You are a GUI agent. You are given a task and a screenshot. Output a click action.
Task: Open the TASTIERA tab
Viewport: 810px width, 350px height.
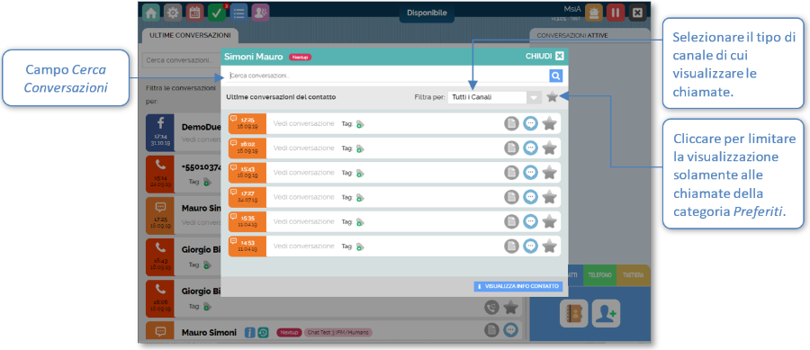633,275
